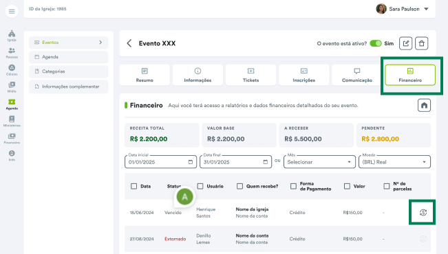Image resolution: width=448 pixels, height=254 pixels.
Task: Open Financeiro in left sidebar
Action: [12, 138]
